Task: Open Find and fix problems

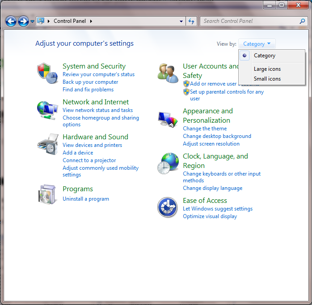Action: coord(88,90)
